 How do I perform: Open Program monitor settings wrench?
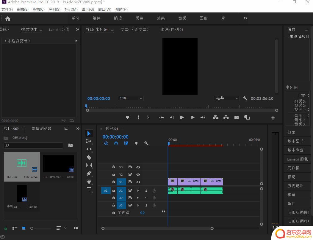point(245,98)
